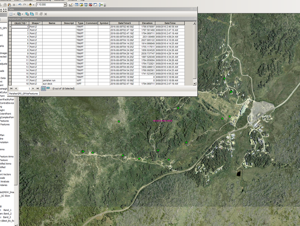
Task: Click the record number field showing 1
Action: [x=24, y=89]
